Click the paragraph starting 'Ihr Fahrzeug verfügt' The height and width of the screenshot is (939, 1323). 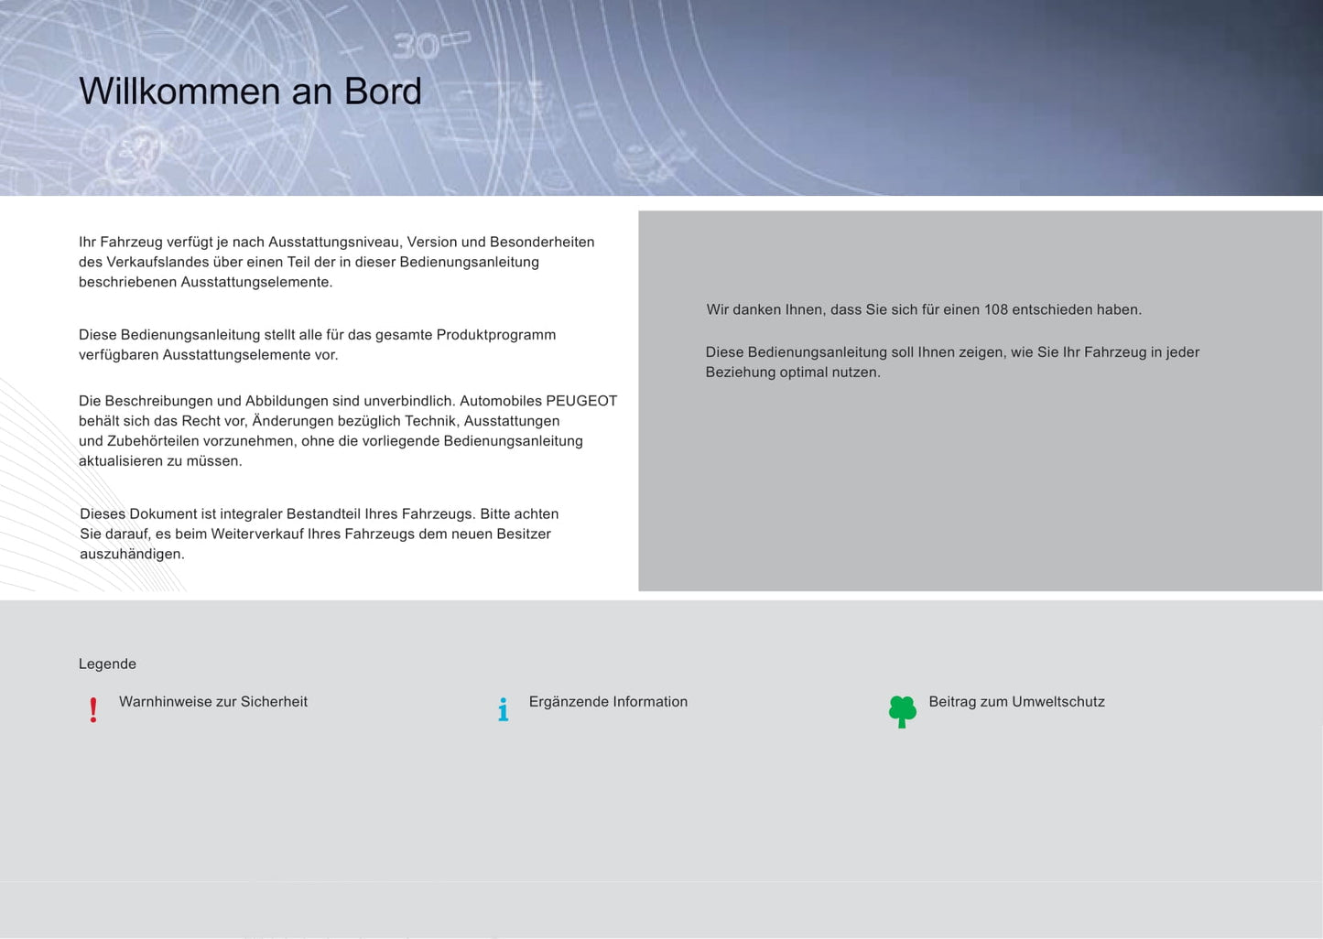coord(336,262)
